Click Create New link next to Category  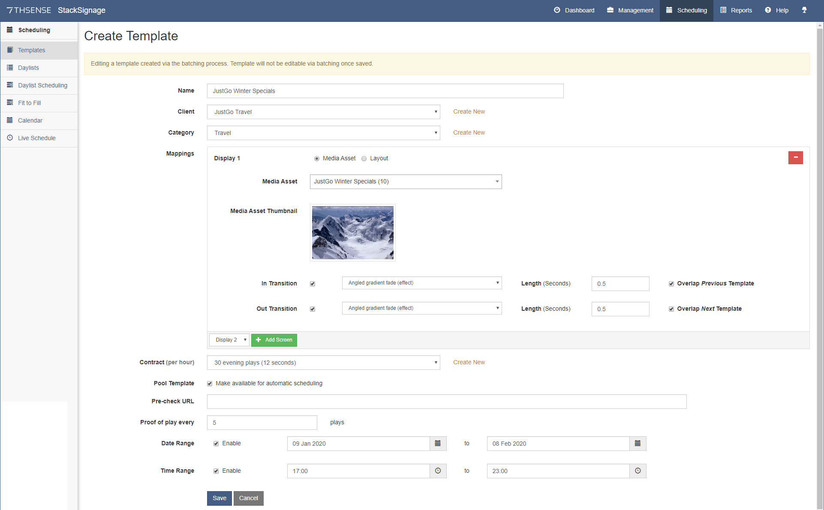click(x=469, y=132)
